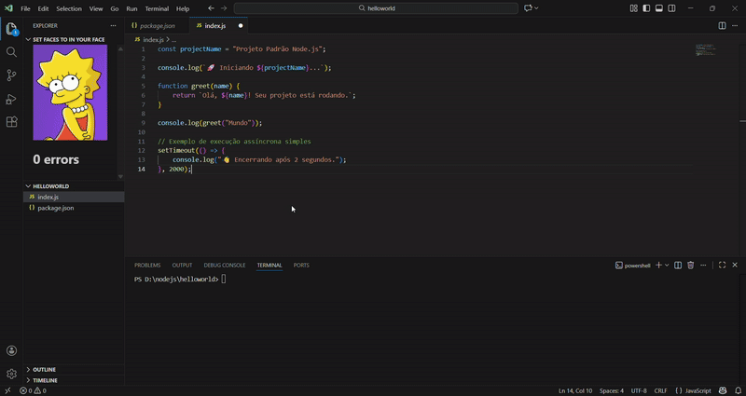Change indentation via Spaces: 4
This screenshot has height=396, width=746.
pyautogui.click(x=612, y=390)
